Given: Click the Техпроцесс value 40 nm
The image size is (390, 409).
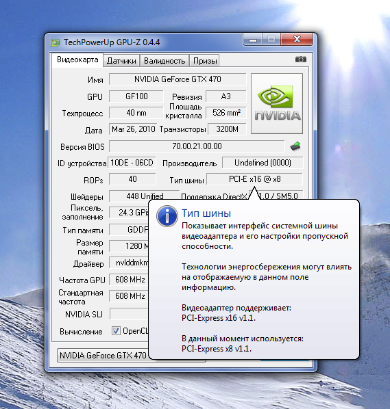Looking at the screenshot, I should click(x=136, y=113).
